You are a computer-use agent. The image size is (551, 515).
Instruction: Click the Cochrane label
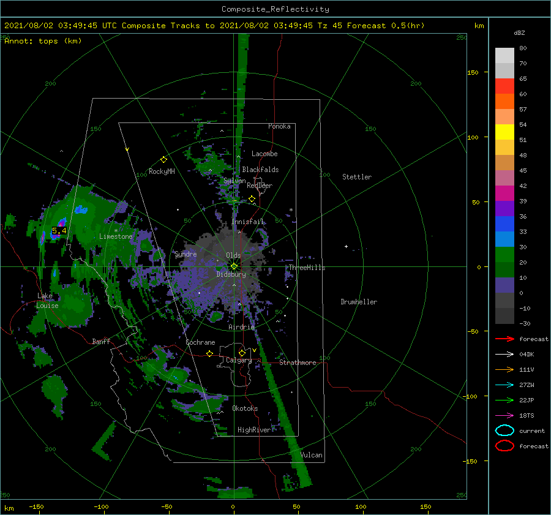(x=200, y=342)
